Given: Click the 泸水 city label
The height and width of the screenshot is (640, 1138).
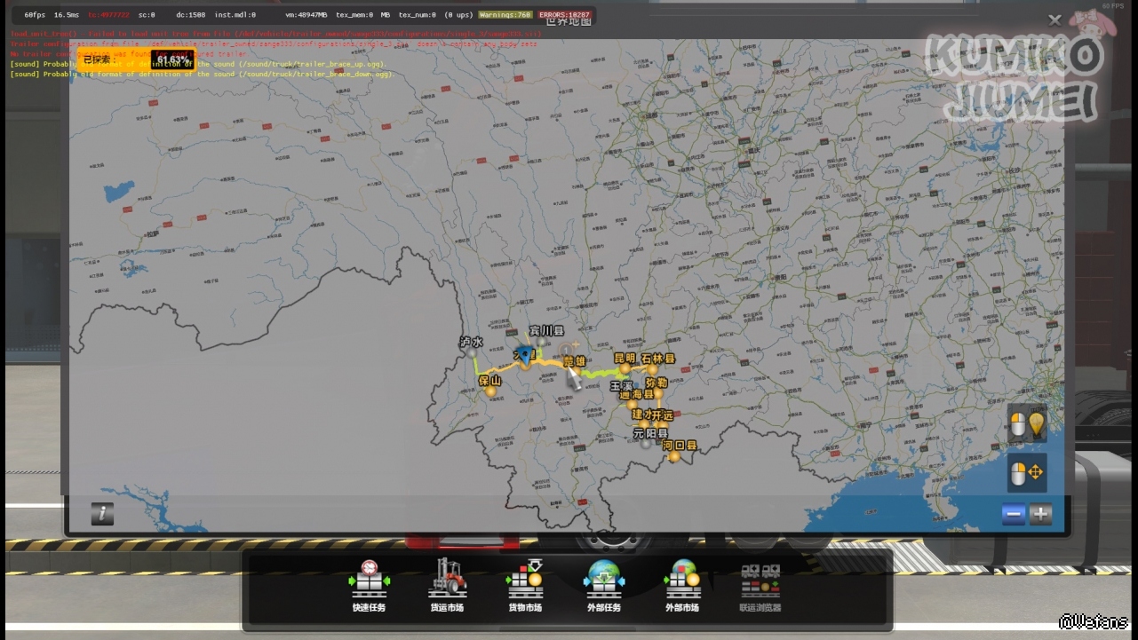Looking at the screenshot, I should tap(472, 342).
